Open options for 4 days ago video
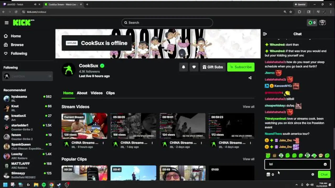 click(x=250, y=143)
